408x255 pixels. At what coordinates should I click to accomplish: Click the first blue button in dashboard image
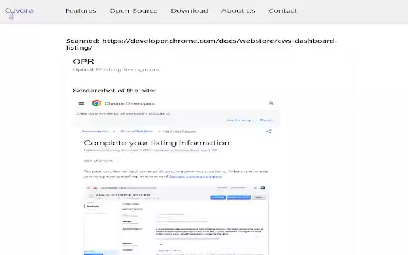218,198
